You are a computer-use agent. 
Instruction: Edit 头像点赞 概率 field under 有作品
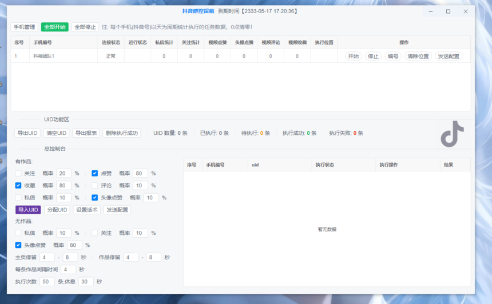pyautogui.click(x=151, y=198)
